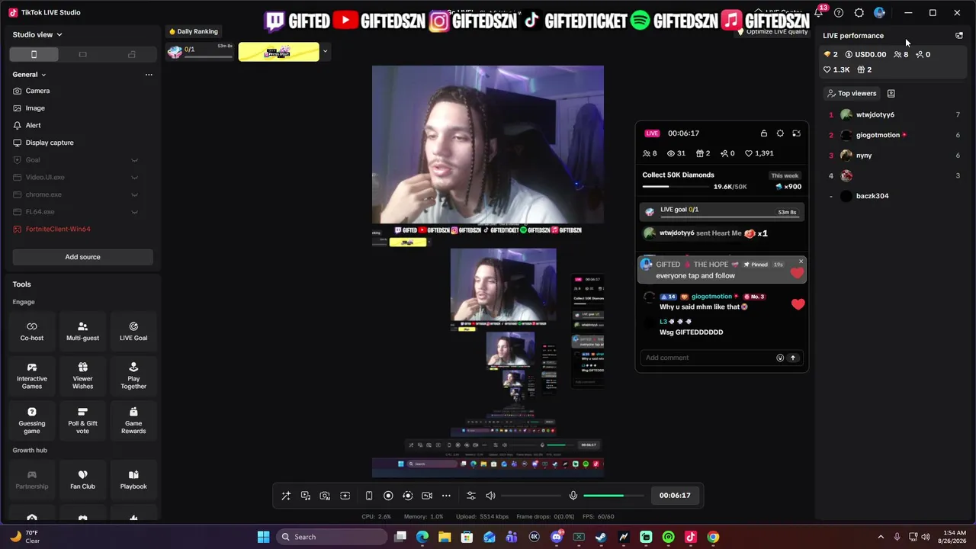Open the Game Rewards tool
Viewport: 976px width, 549px height.
pyautogui.click(x=133, y=421)
